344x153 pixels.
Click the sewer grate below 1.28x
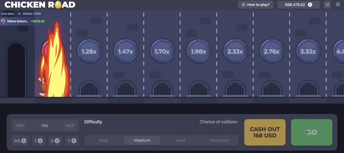tap(89, 88)
